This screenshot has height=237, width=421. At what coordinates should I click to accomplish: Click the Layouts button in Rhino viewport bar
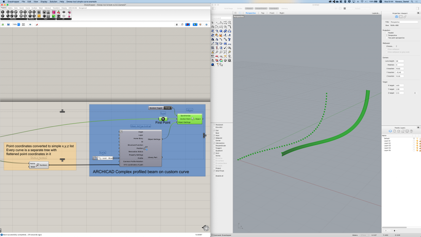tap(375, 13)
